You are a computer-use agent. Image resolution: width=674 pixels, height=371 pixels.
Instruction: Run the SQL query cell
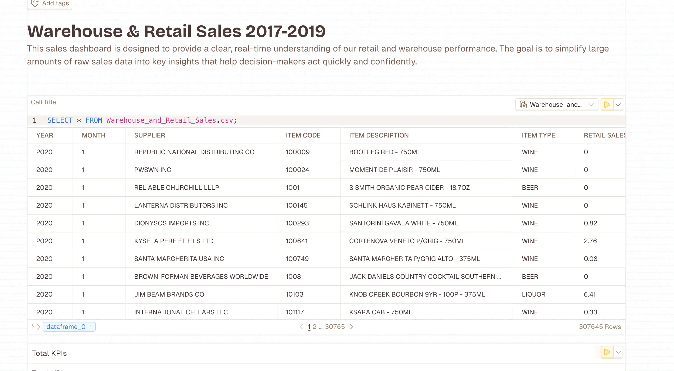[607, 105]
